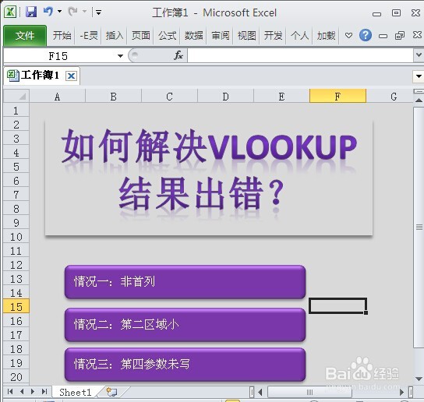424x402 pixels.
Task: Click the Undo arrow icon
Action: point(48,12)
